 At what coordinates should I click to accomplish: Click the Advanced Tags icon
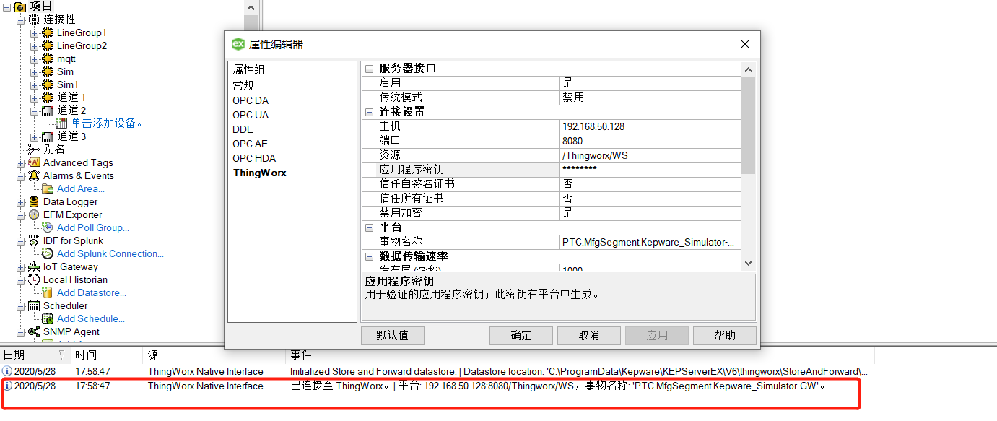tap(34, 163)
